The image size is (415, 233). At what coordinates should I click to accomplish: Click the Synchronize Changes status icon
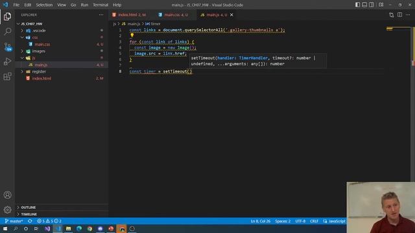tap(30, 221)
